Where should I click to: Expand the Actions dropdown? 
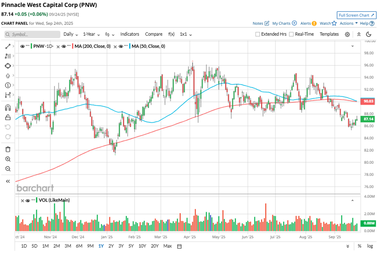(x=348, y=23)
